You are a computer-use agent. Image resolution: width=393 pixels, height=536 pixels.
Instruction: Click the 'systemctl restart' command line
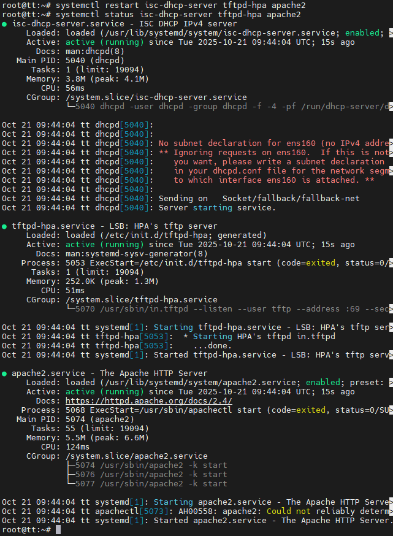[154, 6]
